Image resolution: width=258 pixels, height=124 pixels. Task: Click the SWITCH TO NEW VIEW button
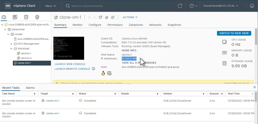234,33
